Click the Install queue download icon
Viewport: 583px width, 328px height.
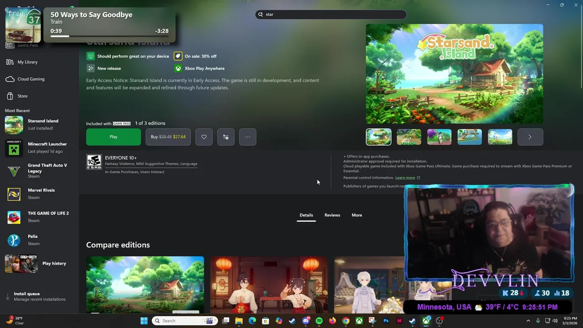(7, 297)
